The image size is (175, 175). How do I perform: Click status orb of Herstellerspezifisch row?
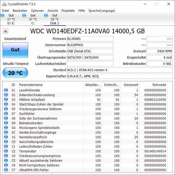[6, 137]
